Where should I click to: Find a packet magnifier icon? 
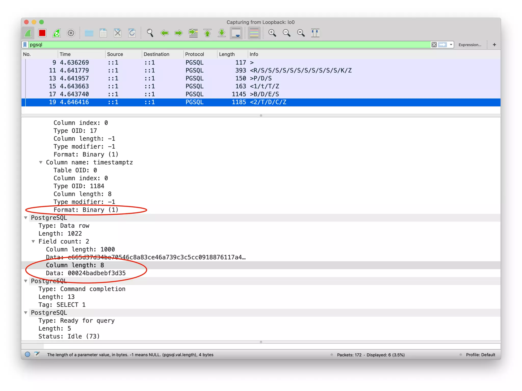tap(150, 33)
